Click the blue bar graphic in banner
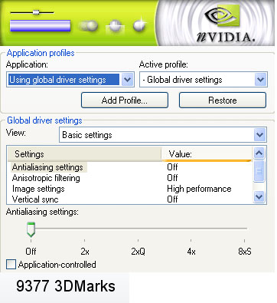Screen dimensions: 277x303 (41, 26)
